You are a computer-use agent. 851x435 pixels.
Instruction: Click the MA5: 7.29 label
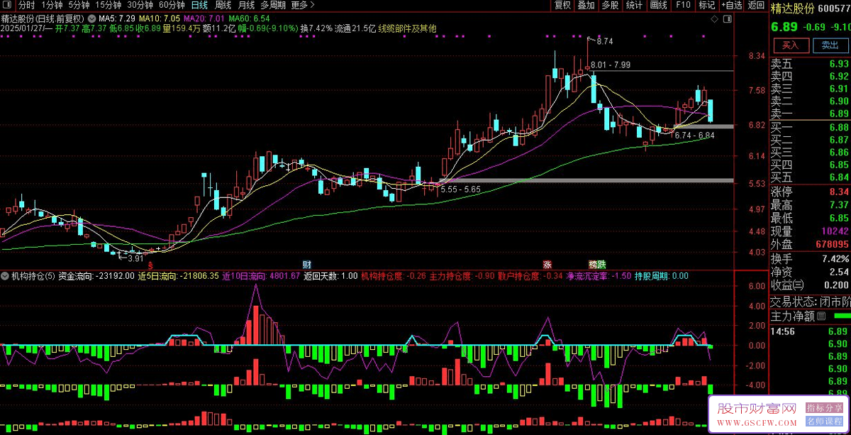117,18
